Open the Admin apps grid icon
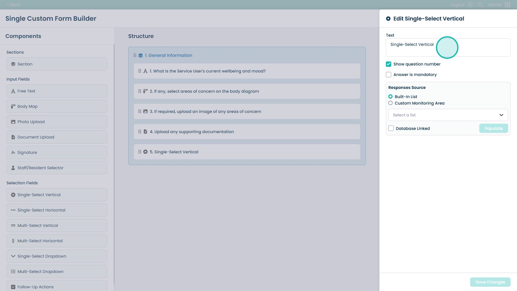The width and height of the screenshot is (517, 291). [x=508, y=5]
